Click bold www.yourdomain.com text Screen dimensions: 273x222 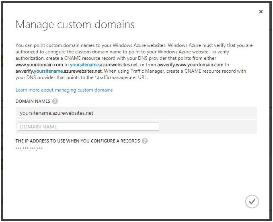(39, 64)
